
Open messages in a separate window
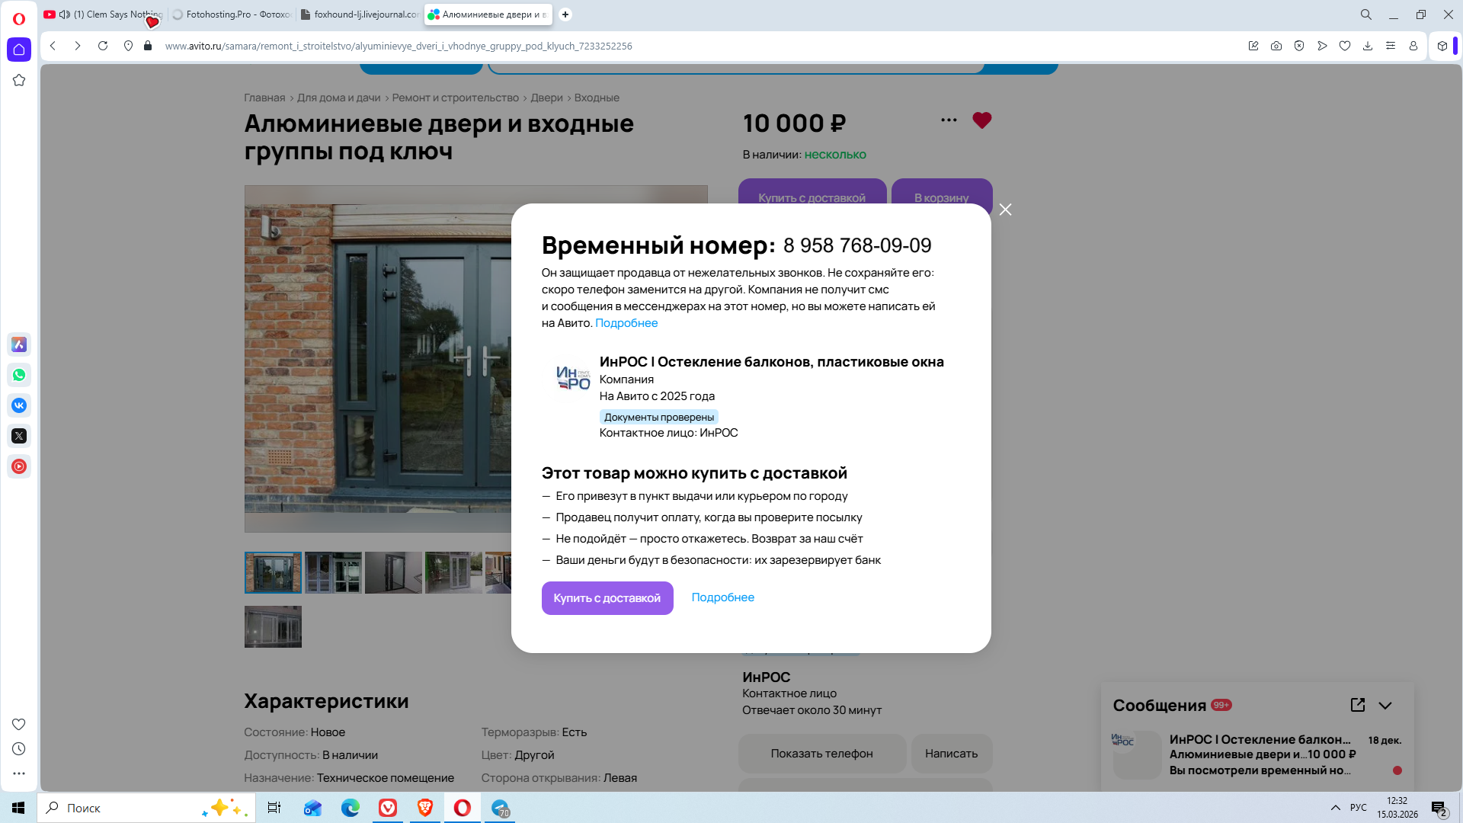(x=1357, y=705)
